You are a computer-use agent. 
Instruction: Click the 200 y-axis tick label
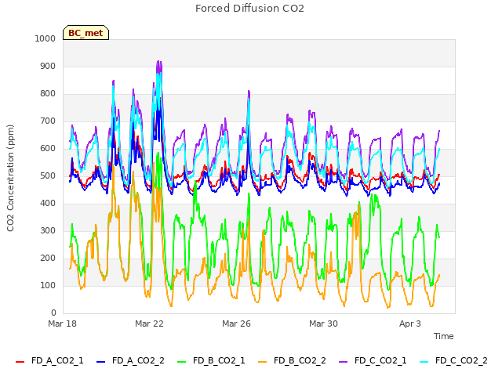tap(48, 258)
